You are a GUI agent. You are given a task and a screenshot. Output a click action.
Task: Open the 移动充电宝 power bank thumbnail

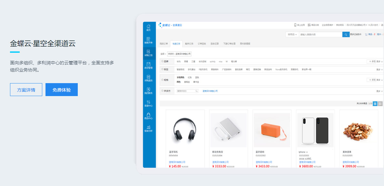(x=228, y=130)
